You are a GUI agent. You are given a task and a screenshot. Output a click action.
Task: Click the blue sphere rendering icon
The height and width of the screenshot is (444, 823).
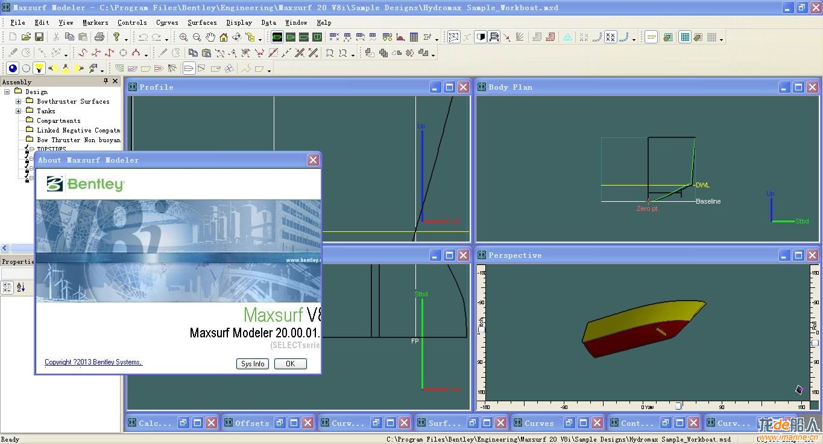pos(13,69)
